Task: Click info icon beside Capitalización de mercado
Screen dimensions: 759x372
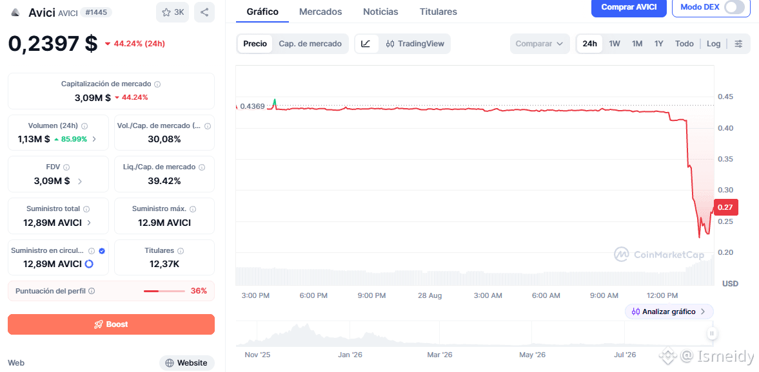Action: pyautogui.click(x=157, y=84)
